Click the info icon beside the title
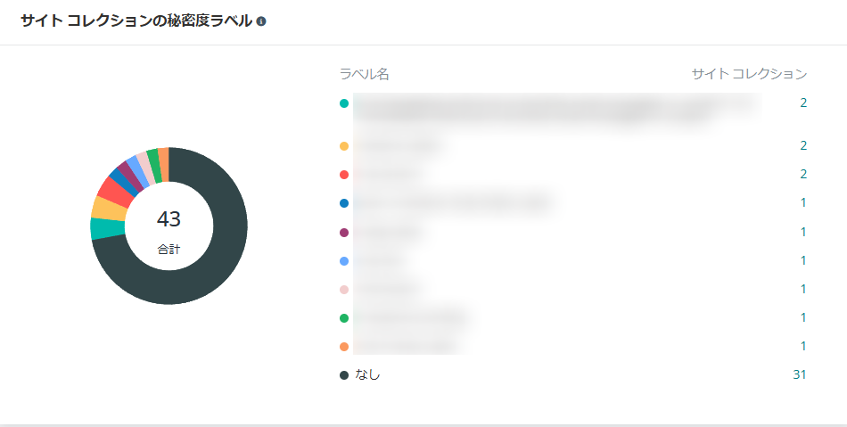The image size is (847, 427). pyautogui.click(x=261, y=21)
